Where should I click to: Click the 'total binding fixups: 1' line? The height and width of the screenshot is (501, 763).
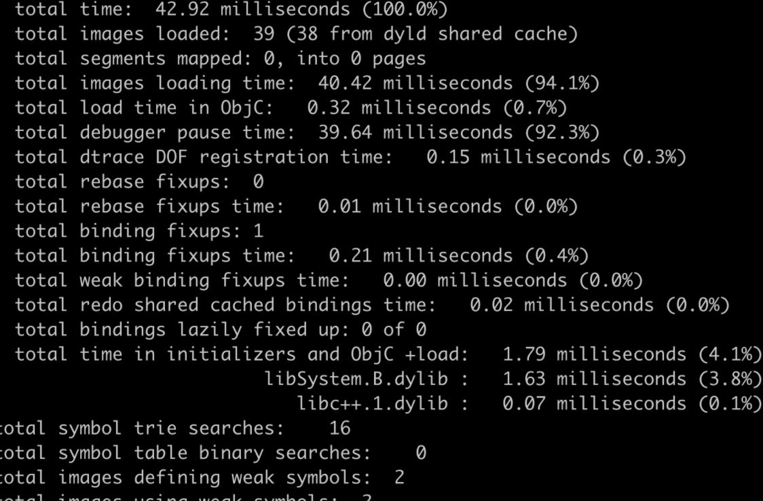point(139,231)
